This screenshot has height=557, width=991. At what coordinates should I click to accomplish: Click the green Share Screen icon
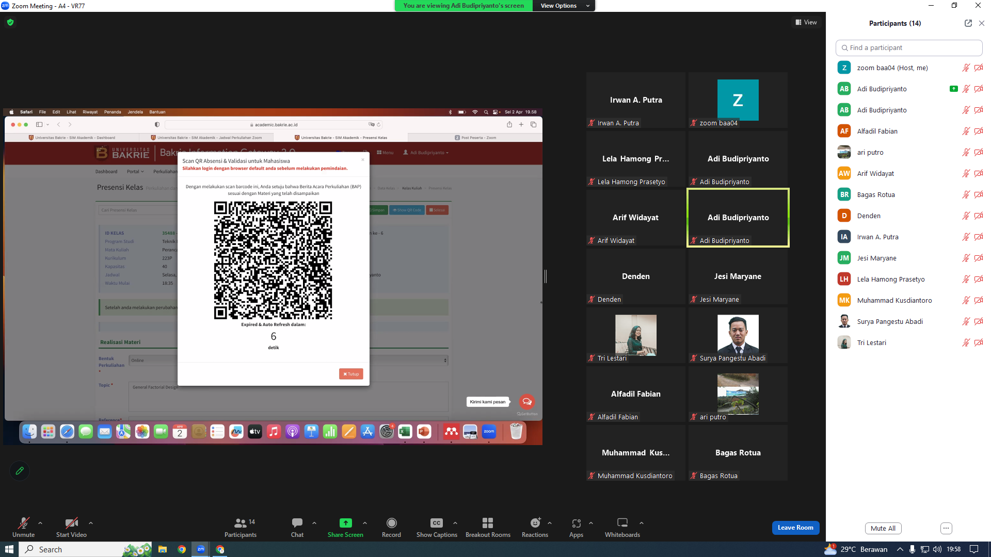point(345,523)
